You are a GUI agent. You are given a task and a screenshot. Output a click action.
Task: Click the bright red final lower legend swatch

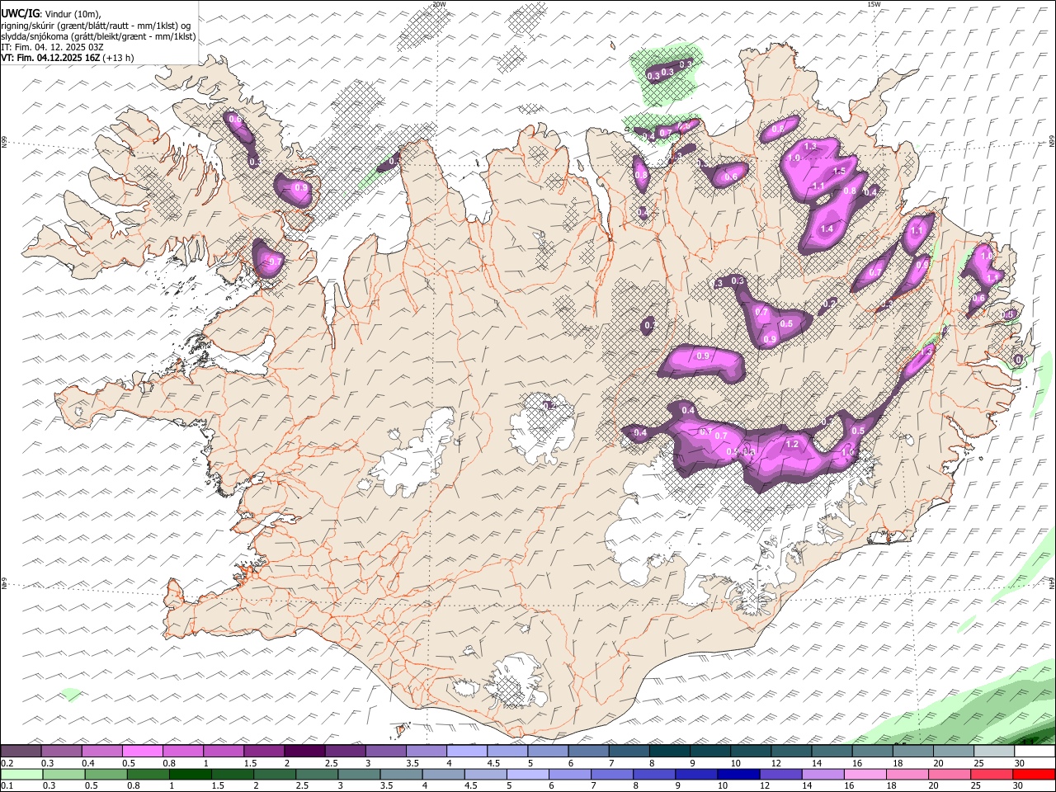[1032, 775]
